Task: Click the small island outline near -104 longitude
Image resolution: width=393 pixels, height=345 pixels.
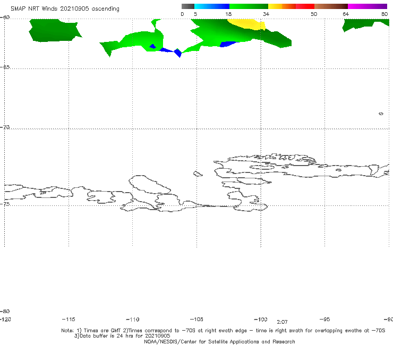Action: [x=198, y=174]
